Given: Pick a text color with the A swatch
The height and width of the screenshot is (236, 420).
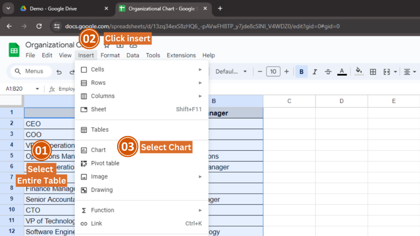Looking at the screenshot, I should [342, 71].
